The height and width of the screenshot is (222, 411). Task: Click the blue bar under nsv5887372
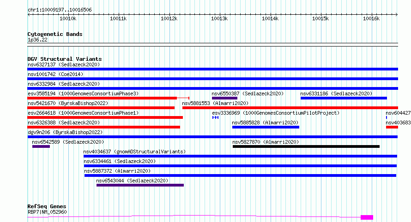pos(240,175)
